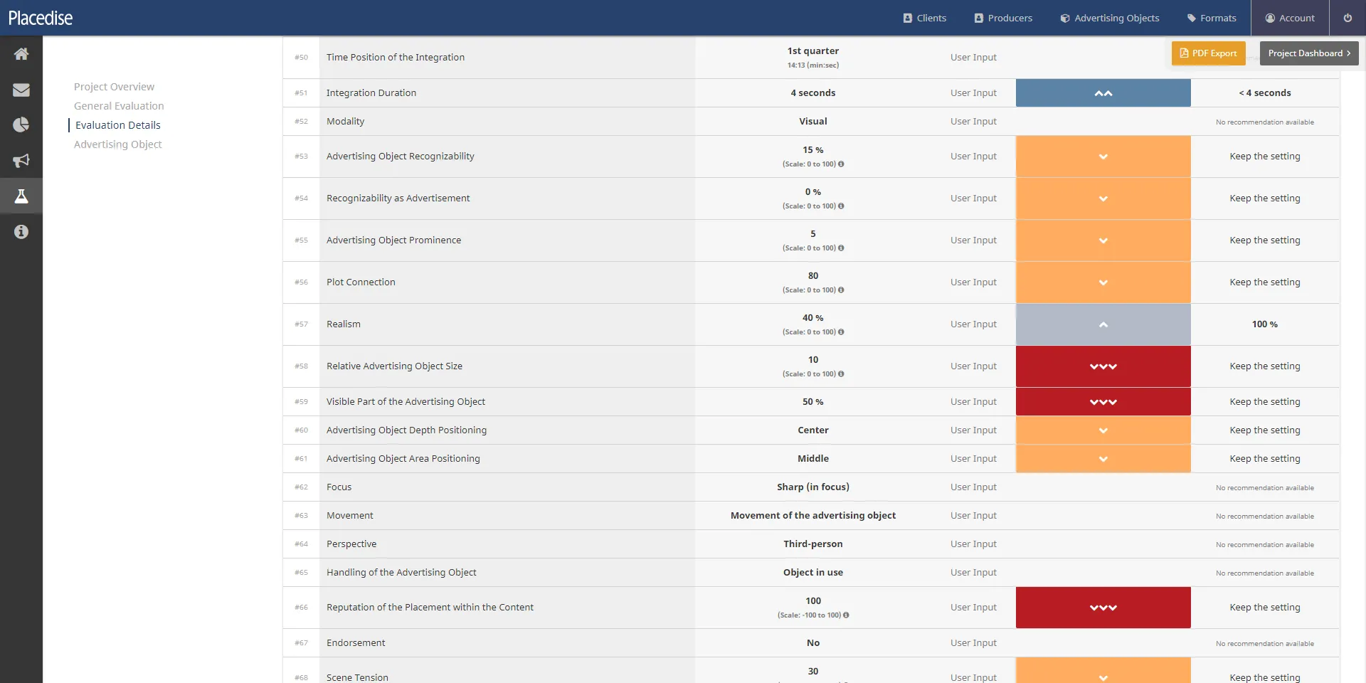Switch to the Evaluation Details section
Viewport: 1366px width, 683px height.
[x=117, y=125]
